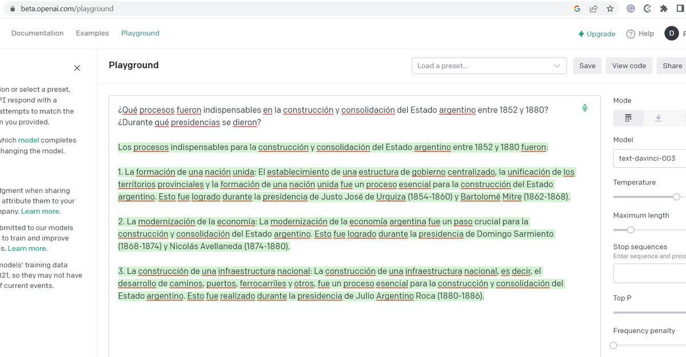This screenshot has width=686, height=357.
Task: Click the Share button
Action: (672, 66)
